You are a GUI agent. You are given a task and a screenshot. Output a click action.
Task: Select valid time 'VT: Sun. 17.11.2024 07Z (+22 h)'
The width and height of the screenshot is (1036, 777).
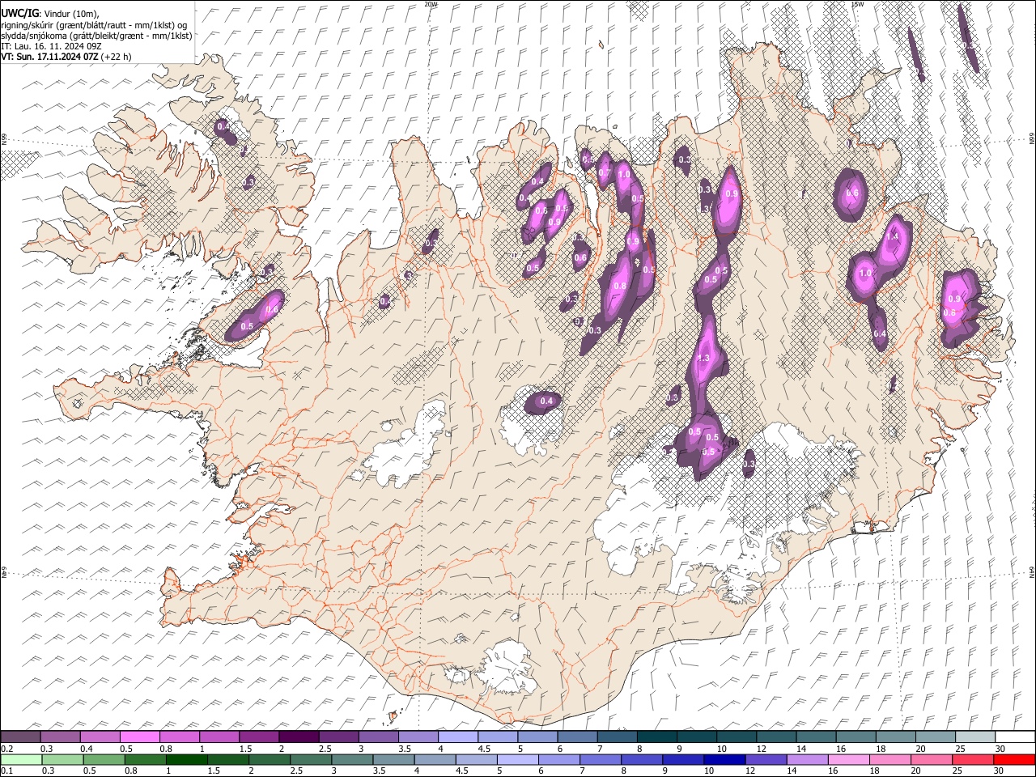tap(66, 57)
